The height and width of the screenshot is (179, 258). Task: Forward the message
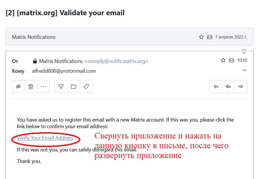coord(241,86)
